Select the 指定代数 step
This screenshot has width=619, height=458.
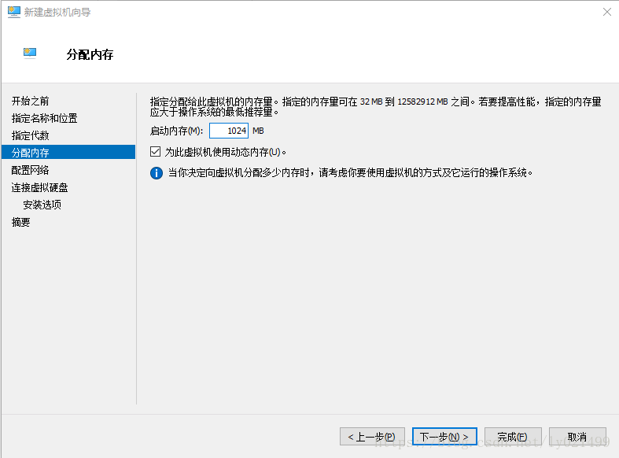(x=30, y=135)
